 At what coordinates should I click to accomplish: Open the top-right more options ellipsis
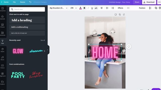coord(159,2)
